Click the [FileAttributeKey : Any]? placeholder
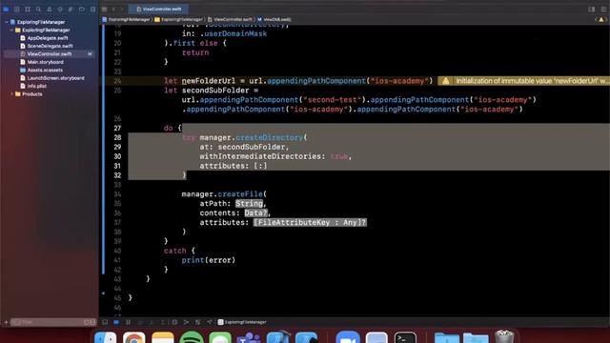The image size is (610, 343). point(310,222)
